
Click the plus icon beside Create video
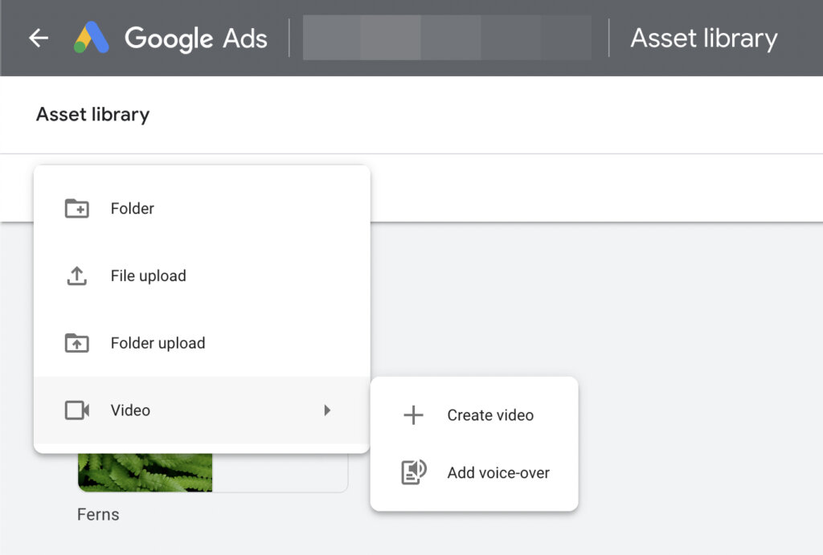pos(413,415)
